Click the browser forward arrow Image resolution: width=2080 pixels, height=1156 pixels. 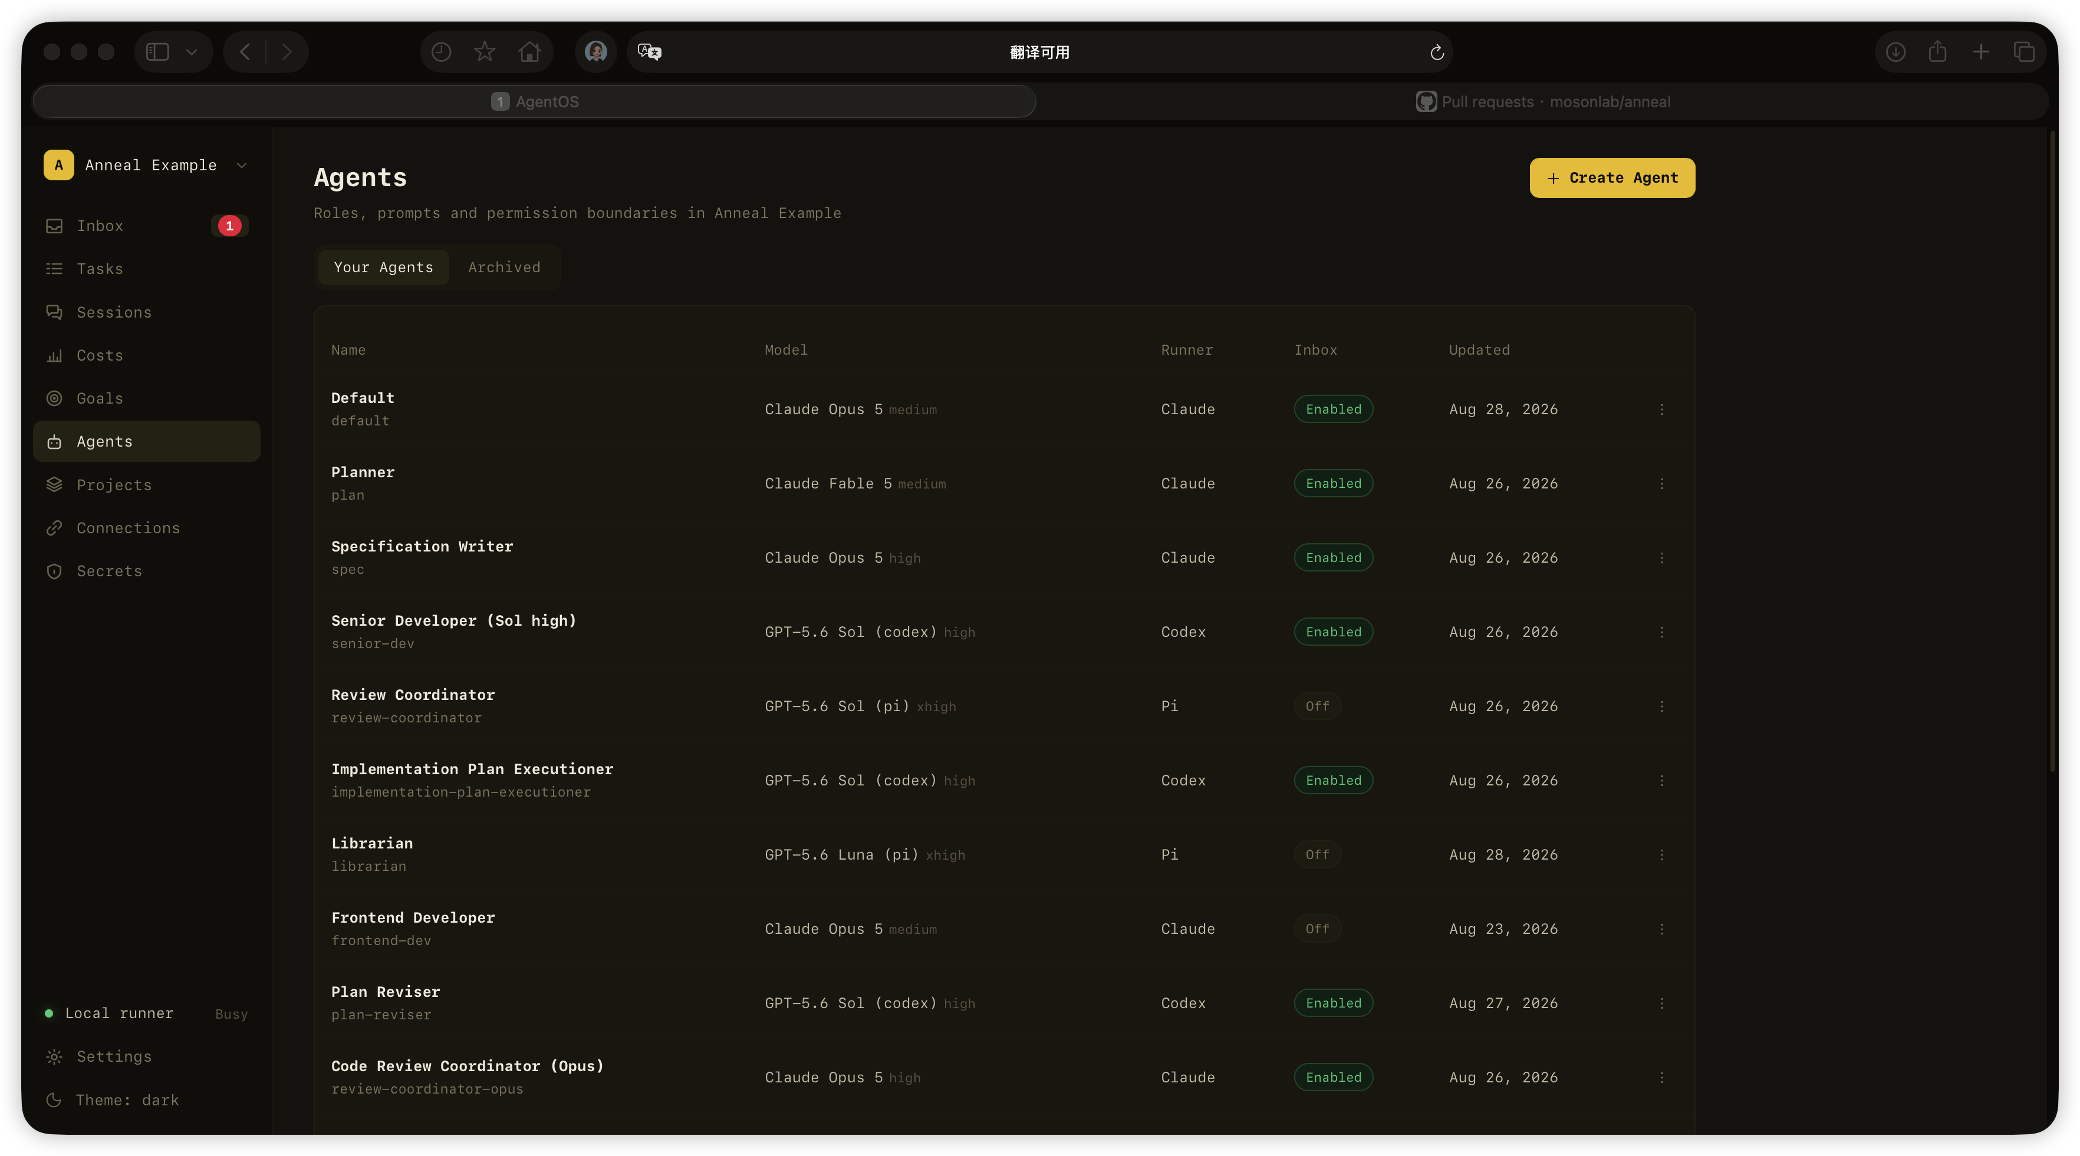point(287,52)
